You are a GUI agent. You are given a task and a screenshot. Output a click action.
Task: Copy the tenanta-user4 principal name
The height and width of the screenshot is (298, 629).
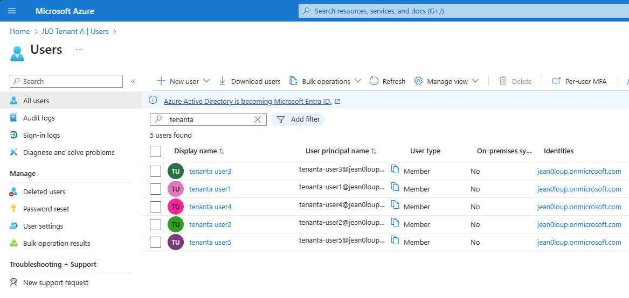click(395, 205)
